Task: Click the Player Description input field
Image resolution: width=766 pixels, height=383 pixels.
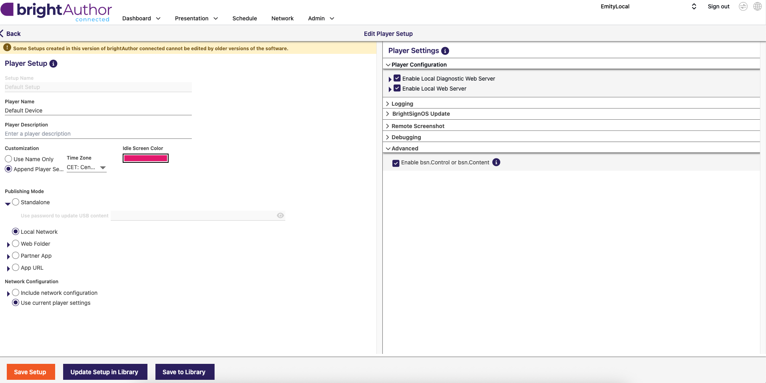Action: (98, 134)
